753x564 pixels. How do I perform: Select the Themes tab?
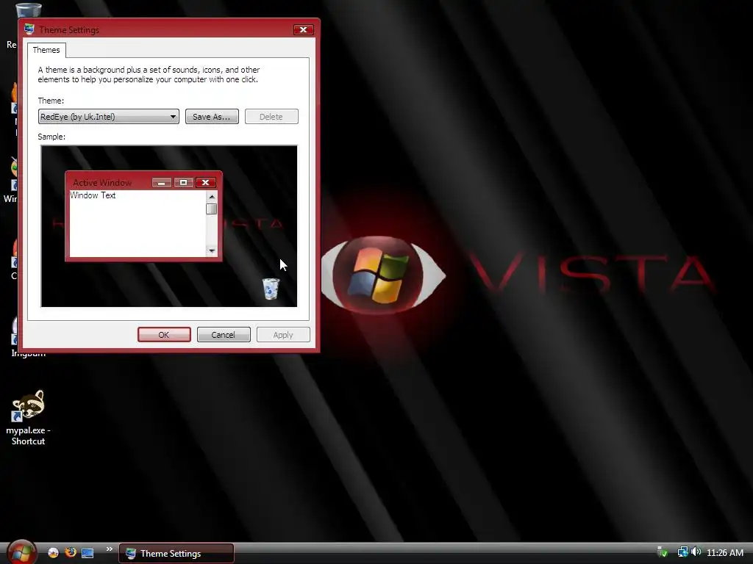[x=46, y=50]
